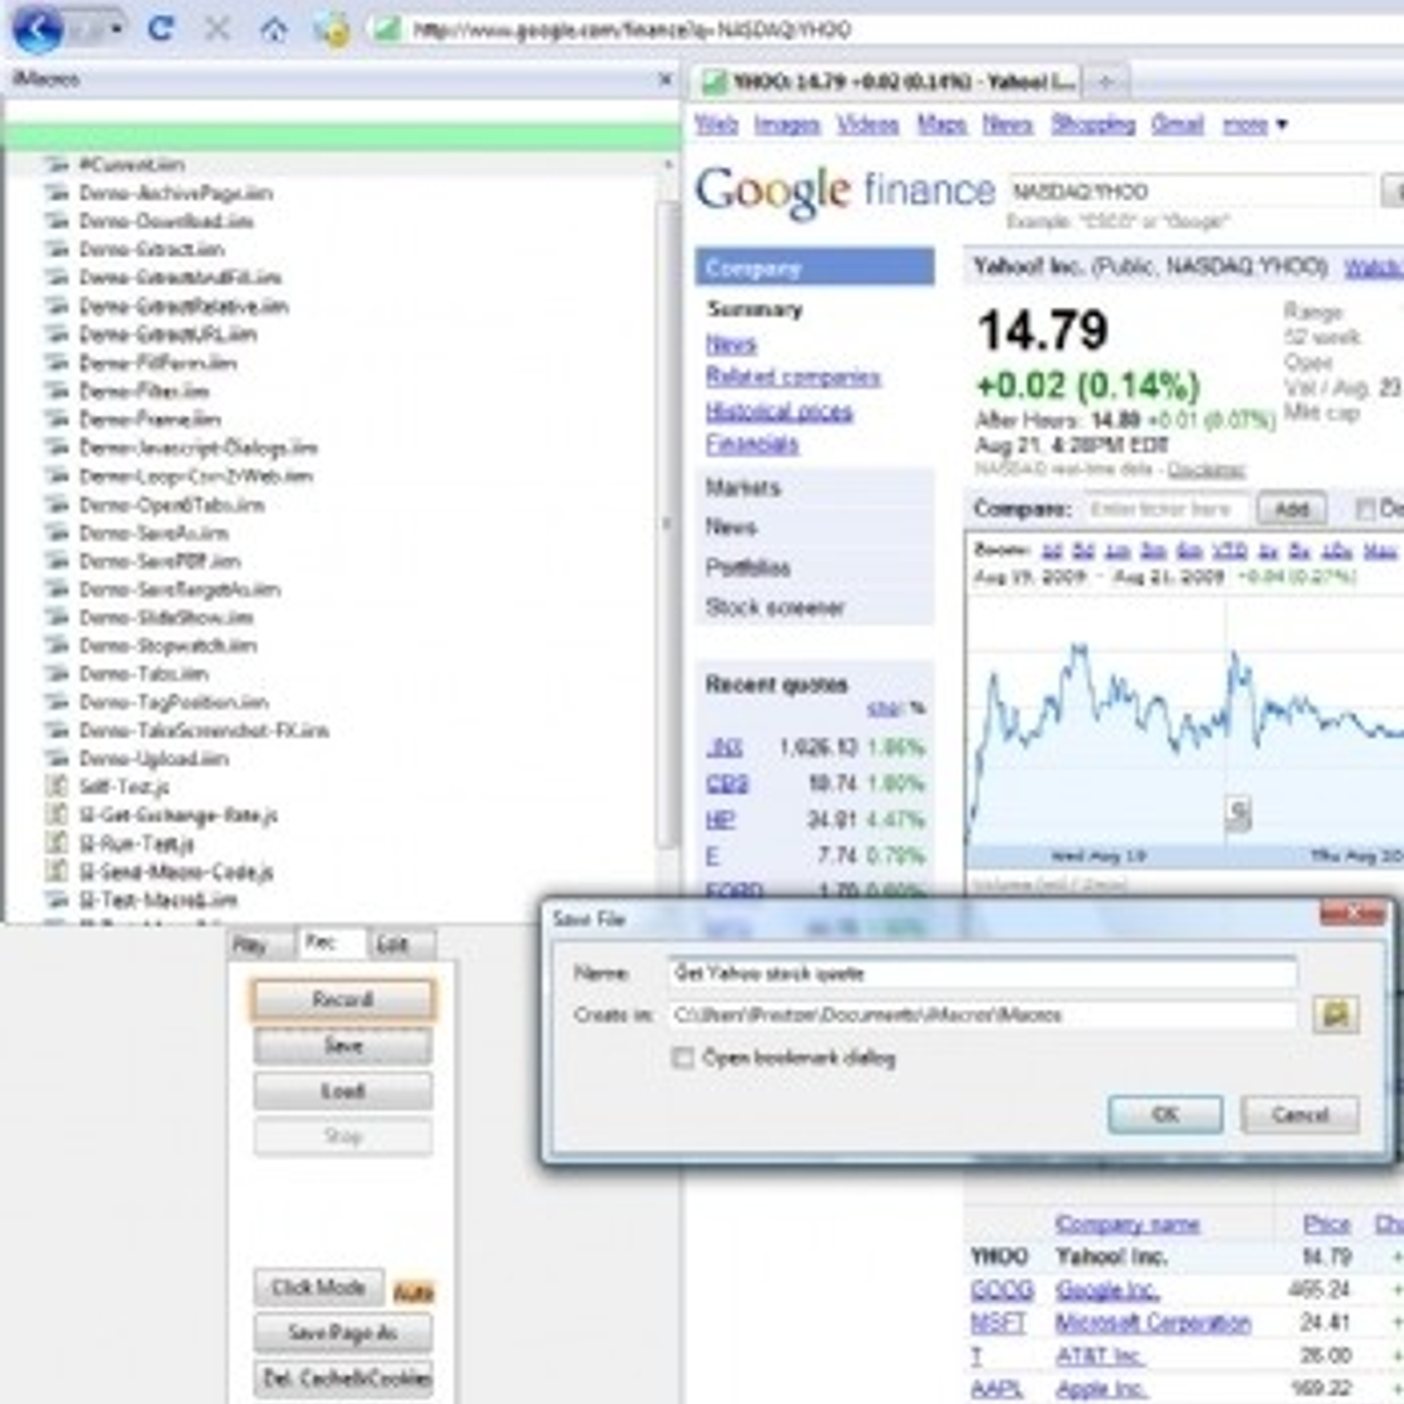Click the Demo-Stopwatch.iim file icon
The width and height of the screenshot is (1404, 1404).
pyautogui.click(x=57, y=646)
